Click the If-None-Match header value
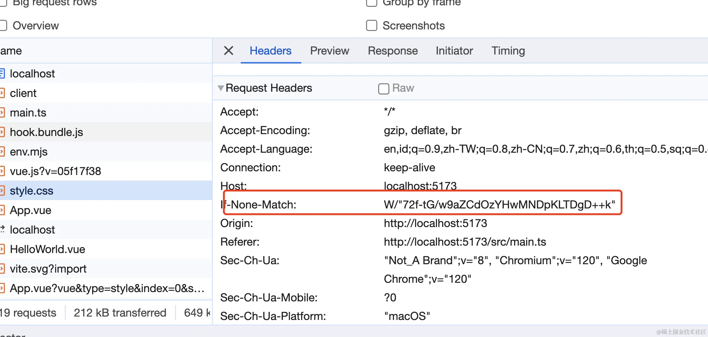The image size is (708, 337). tap(499, 205)
